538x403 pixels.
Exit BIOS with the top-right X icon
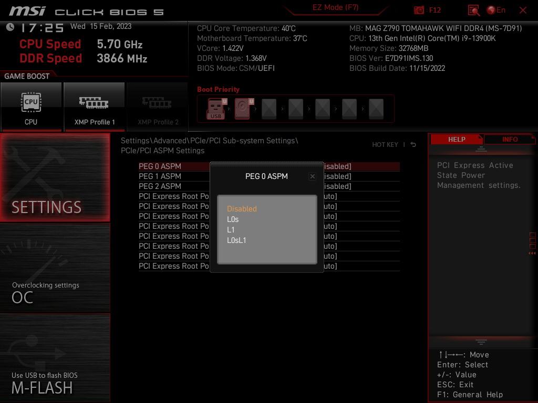point(523,10)
